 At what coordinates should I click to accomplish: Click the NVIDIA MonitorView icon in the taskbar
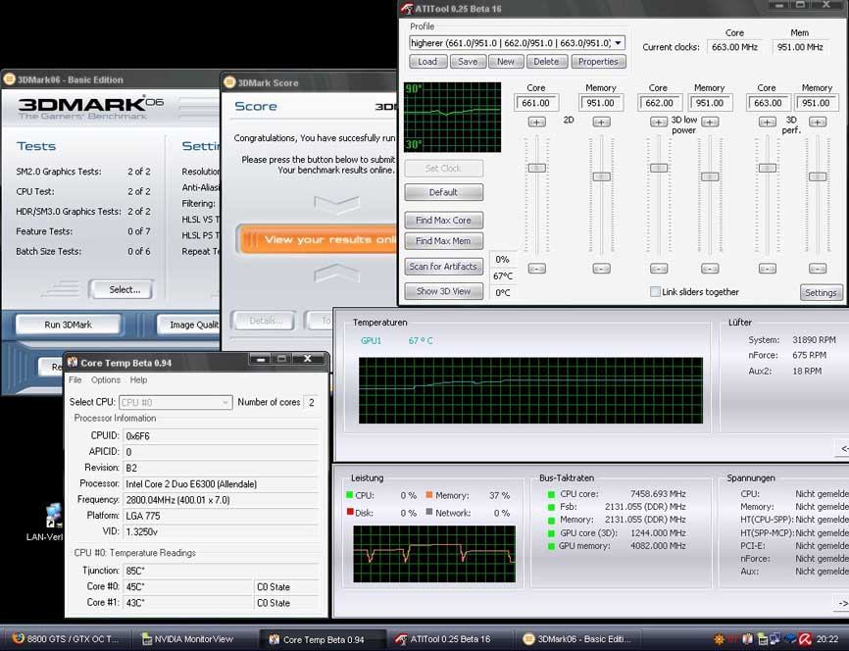pyautogui.click(x=146, y=639)
